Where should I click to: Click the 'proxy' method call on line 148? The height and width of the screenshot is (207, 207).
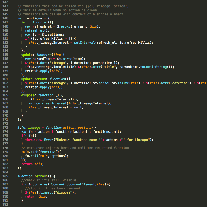click(x=66, y=26)
